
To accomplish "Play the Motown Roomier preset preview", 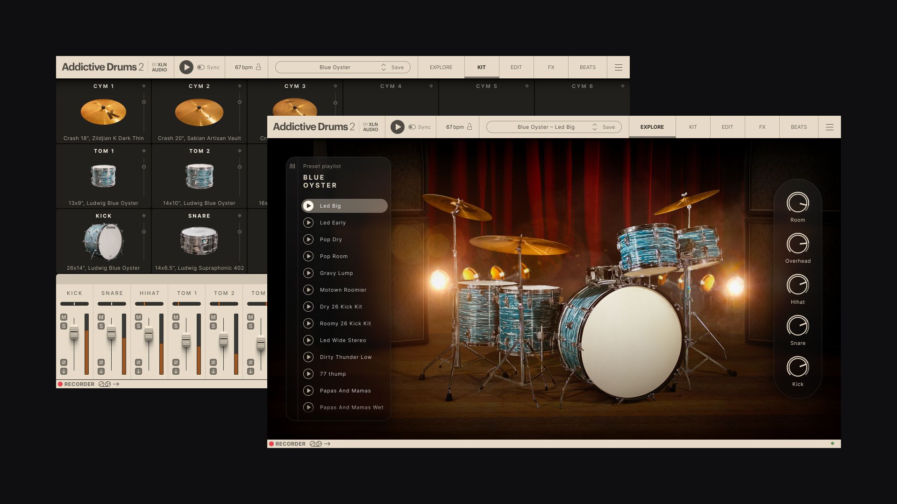I will coord(308,290).
